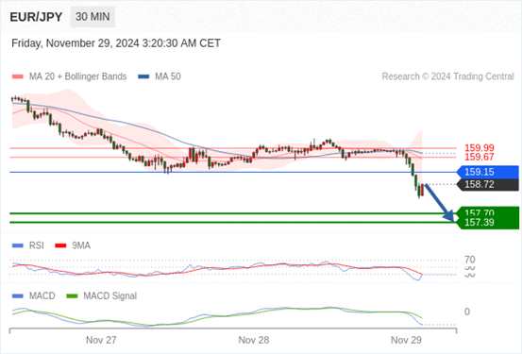Click the 159.99 resistance price label
This screenshot has width=522, height=354.
[480, 148]
